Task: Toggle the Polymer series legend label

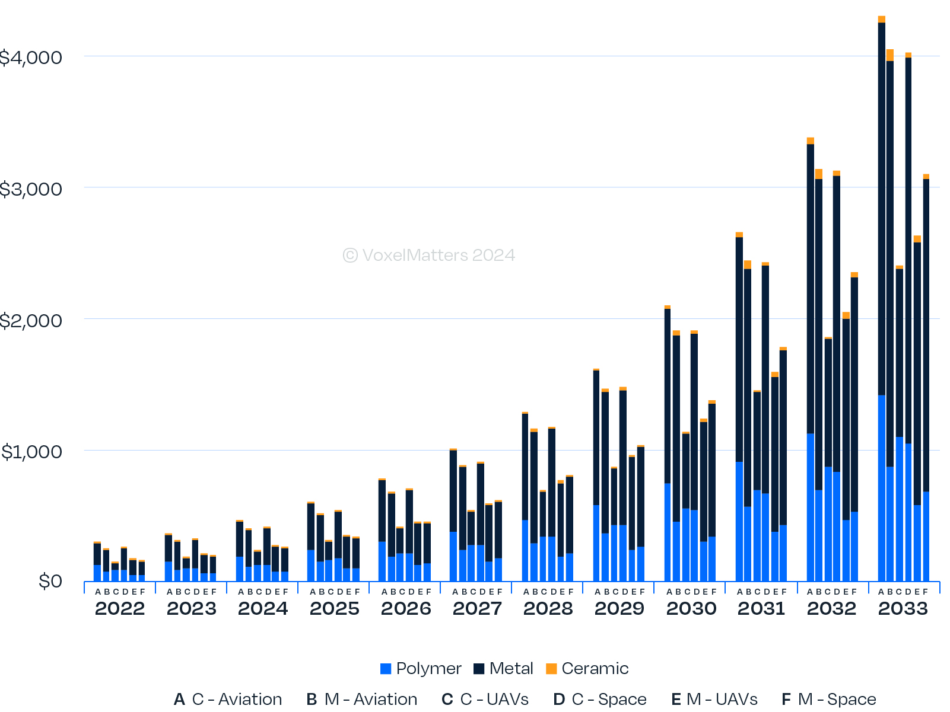Action: click(x=428, y=669)
